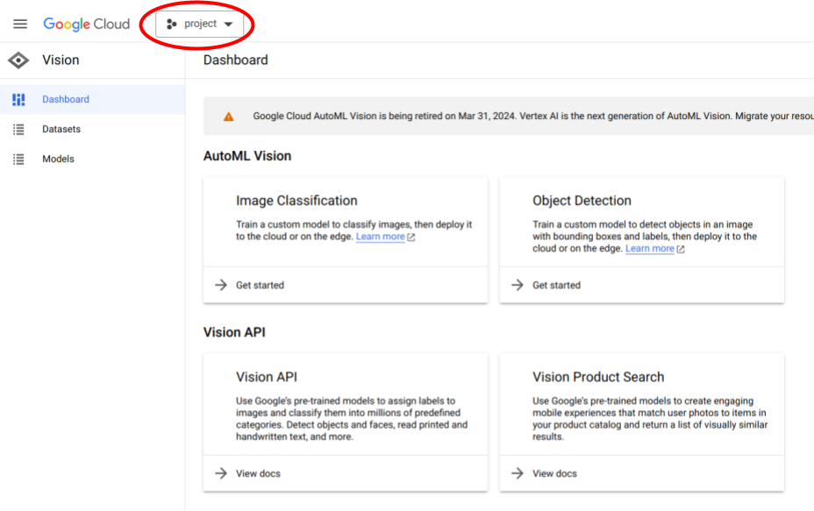Click the Image Classification Get started arrow
Screen dimensions: 814x511
pyautogui.click(x=221, y=285)
